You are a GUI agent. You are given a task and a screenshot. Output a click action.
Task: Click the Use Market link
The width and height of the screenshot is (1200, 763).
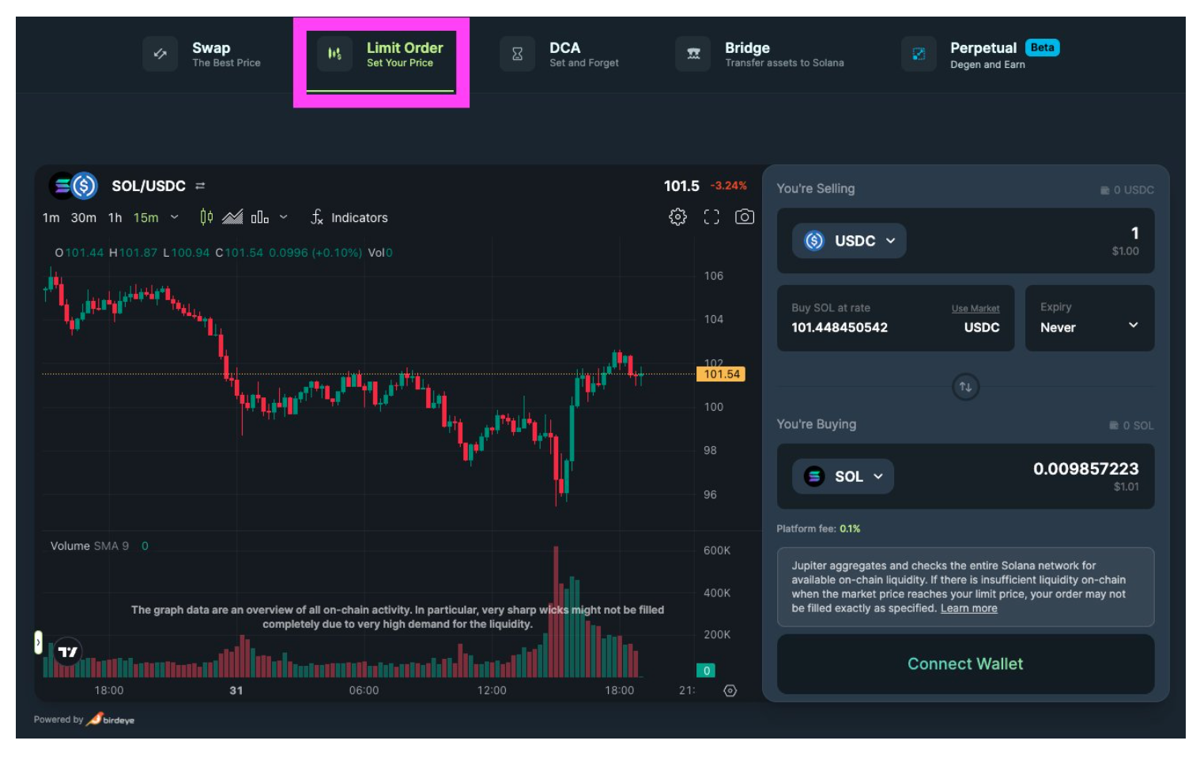(x=975, y=309)
